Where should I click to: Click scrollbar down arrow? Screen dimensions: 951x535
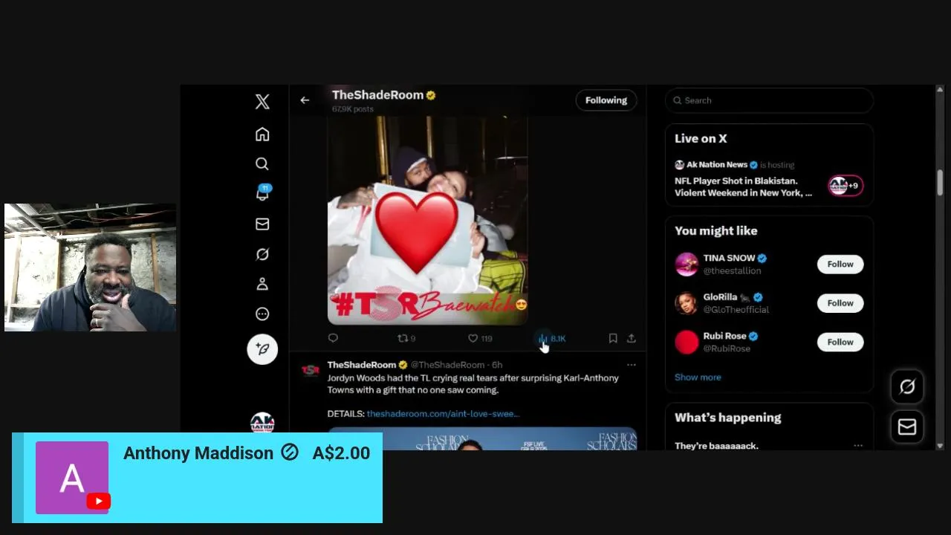(940, 446)
